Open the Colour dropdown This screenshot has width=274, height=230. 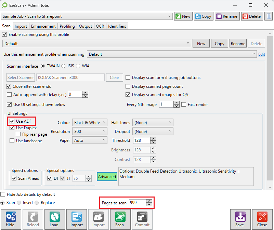90,123
